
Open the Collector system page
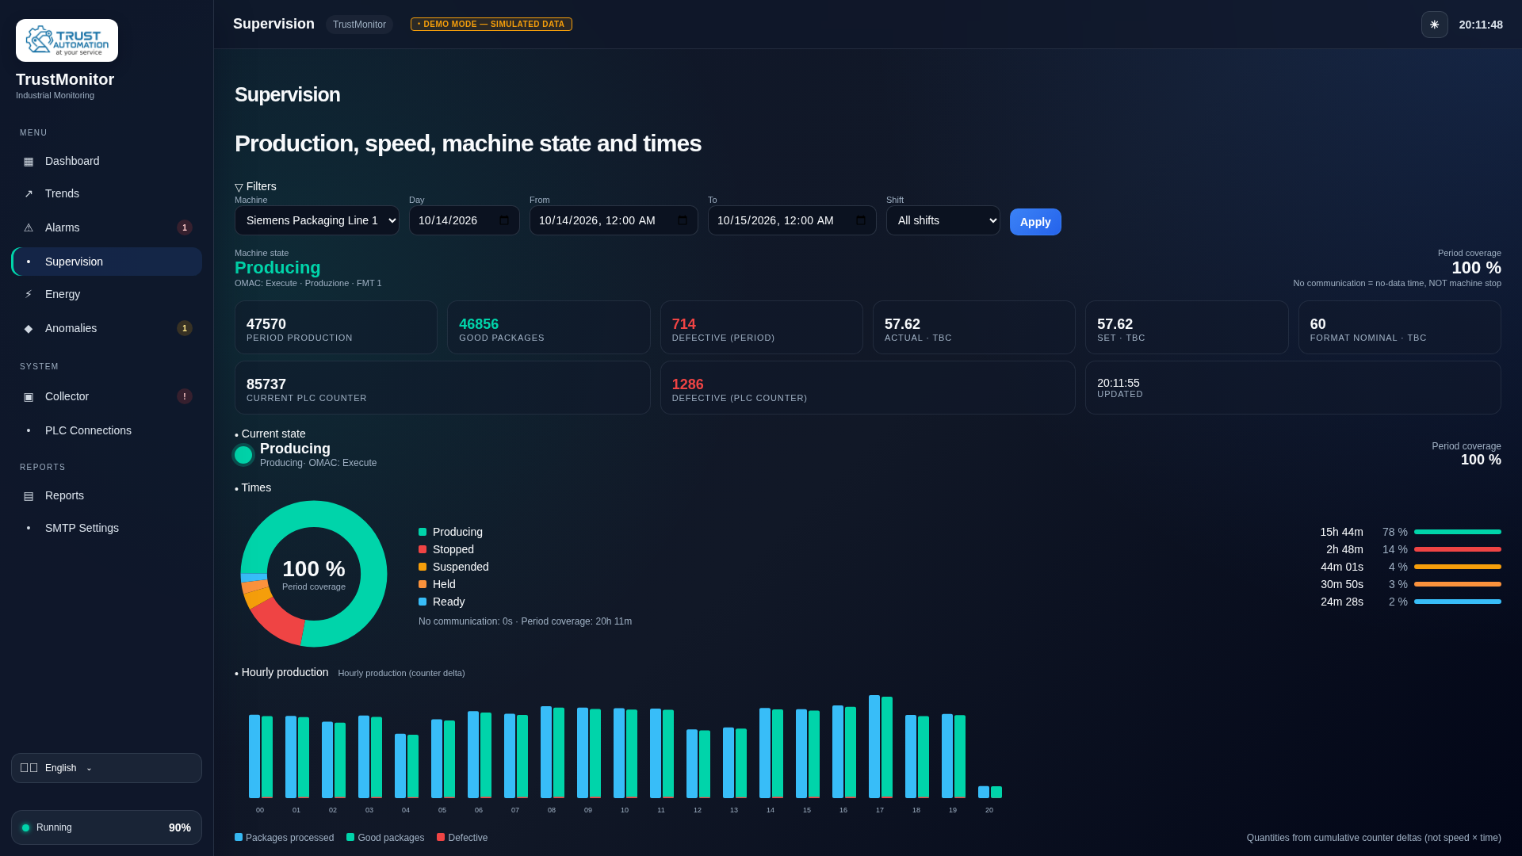(x=106, y=397)
